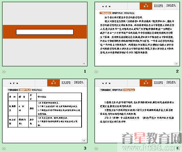Click the orange header icon on slide 3
This screenshot has width=182, height=152.
coord(54,83)
